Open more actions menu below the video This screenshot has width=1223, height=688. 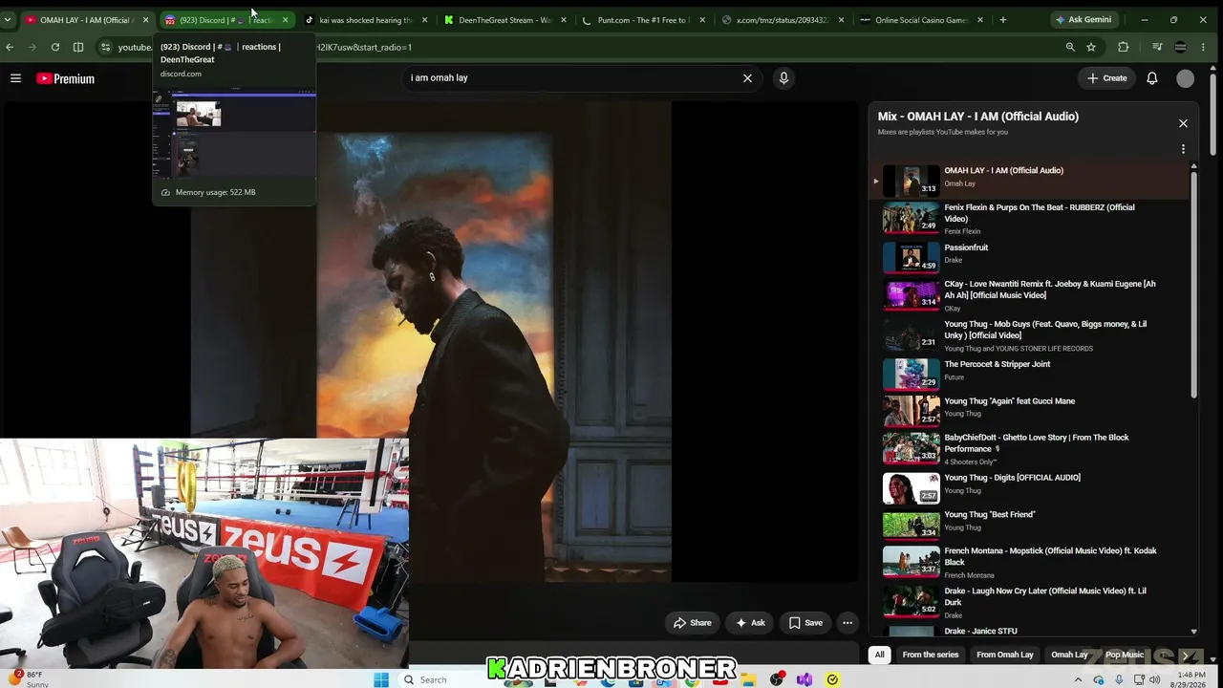848,623
